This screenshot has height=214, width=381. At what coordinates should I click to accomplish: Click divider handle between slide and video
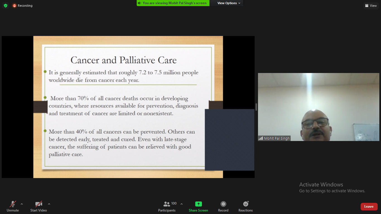256,107
